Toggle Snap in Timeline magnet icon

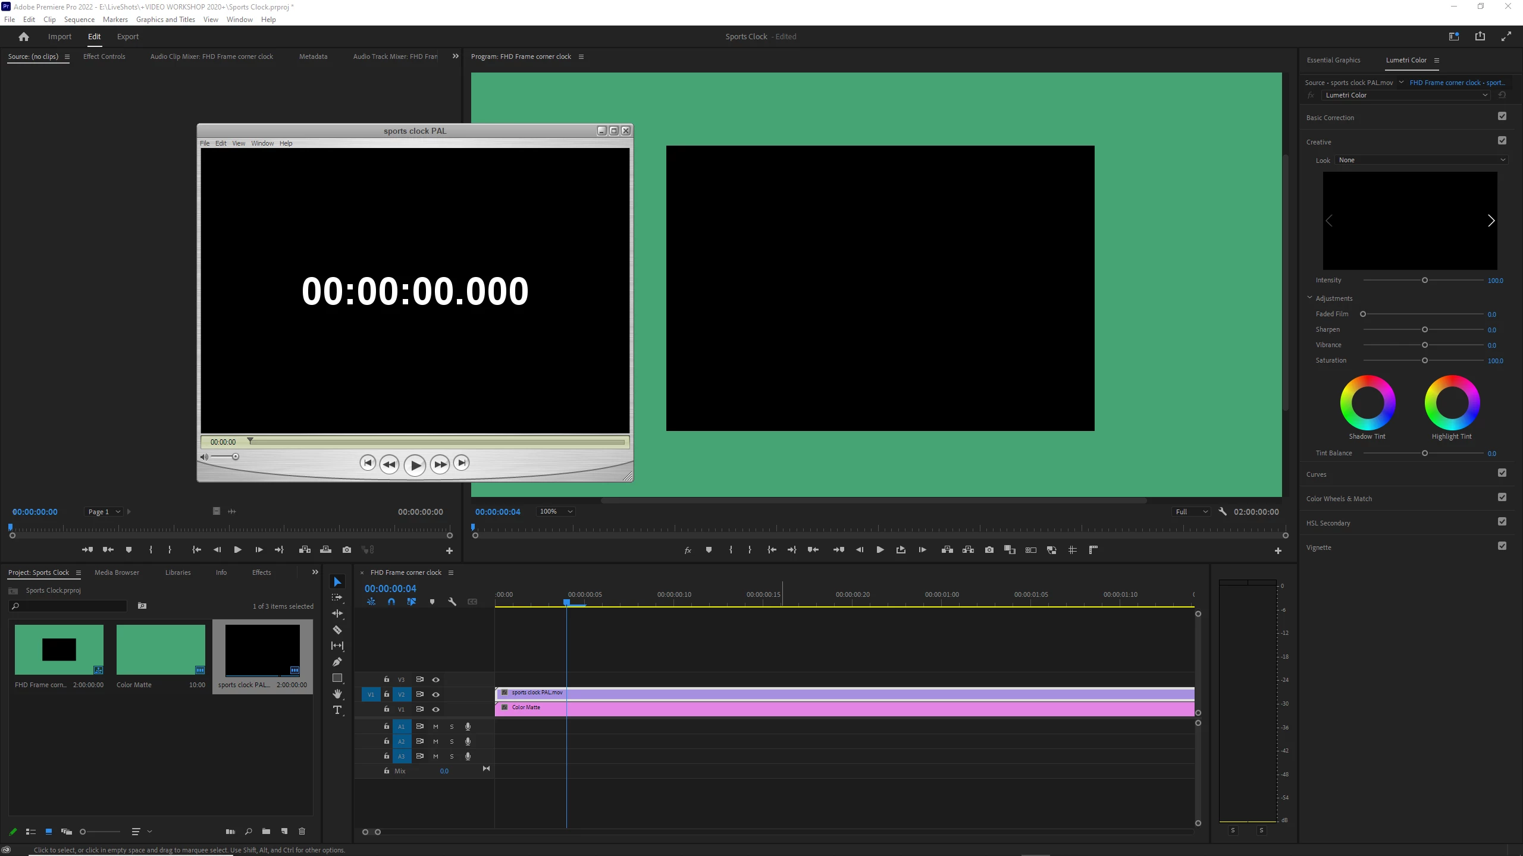[x=391, y=602]
